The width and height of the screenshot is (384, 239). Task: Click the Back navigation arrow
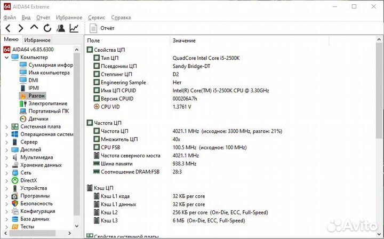[8, 28]
